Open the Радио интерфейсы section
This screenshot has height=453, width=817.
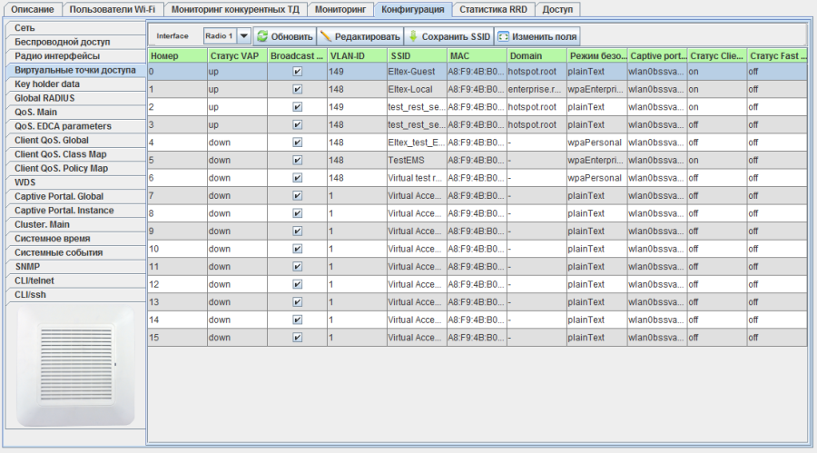coord(76,55)
